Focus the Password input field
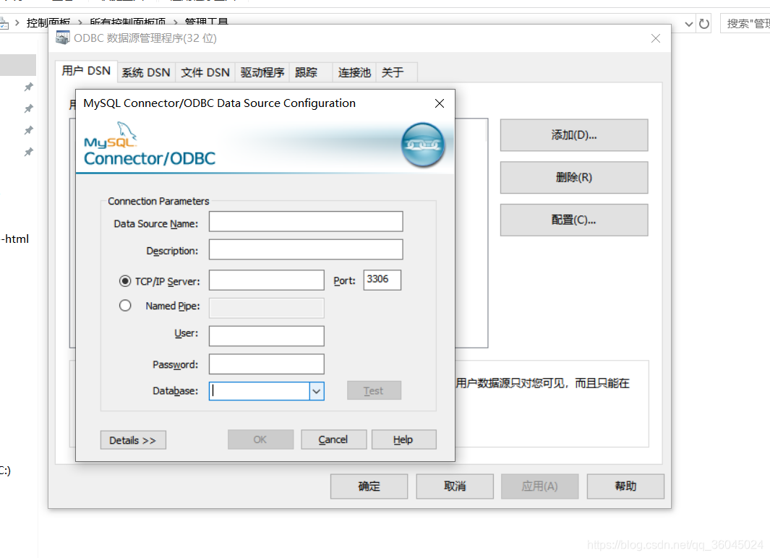 tap(267, 364)
